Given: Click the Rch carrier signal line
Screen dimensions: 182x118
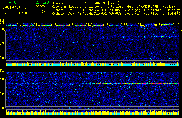Looking at the screenshot, I should [93, 84].
